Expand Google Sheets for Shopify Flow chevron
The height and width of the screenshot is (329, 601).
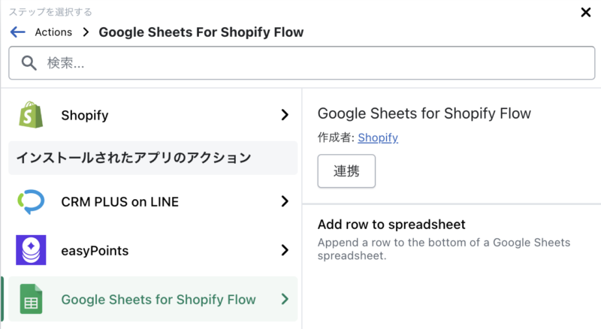[x=285, y=299]
